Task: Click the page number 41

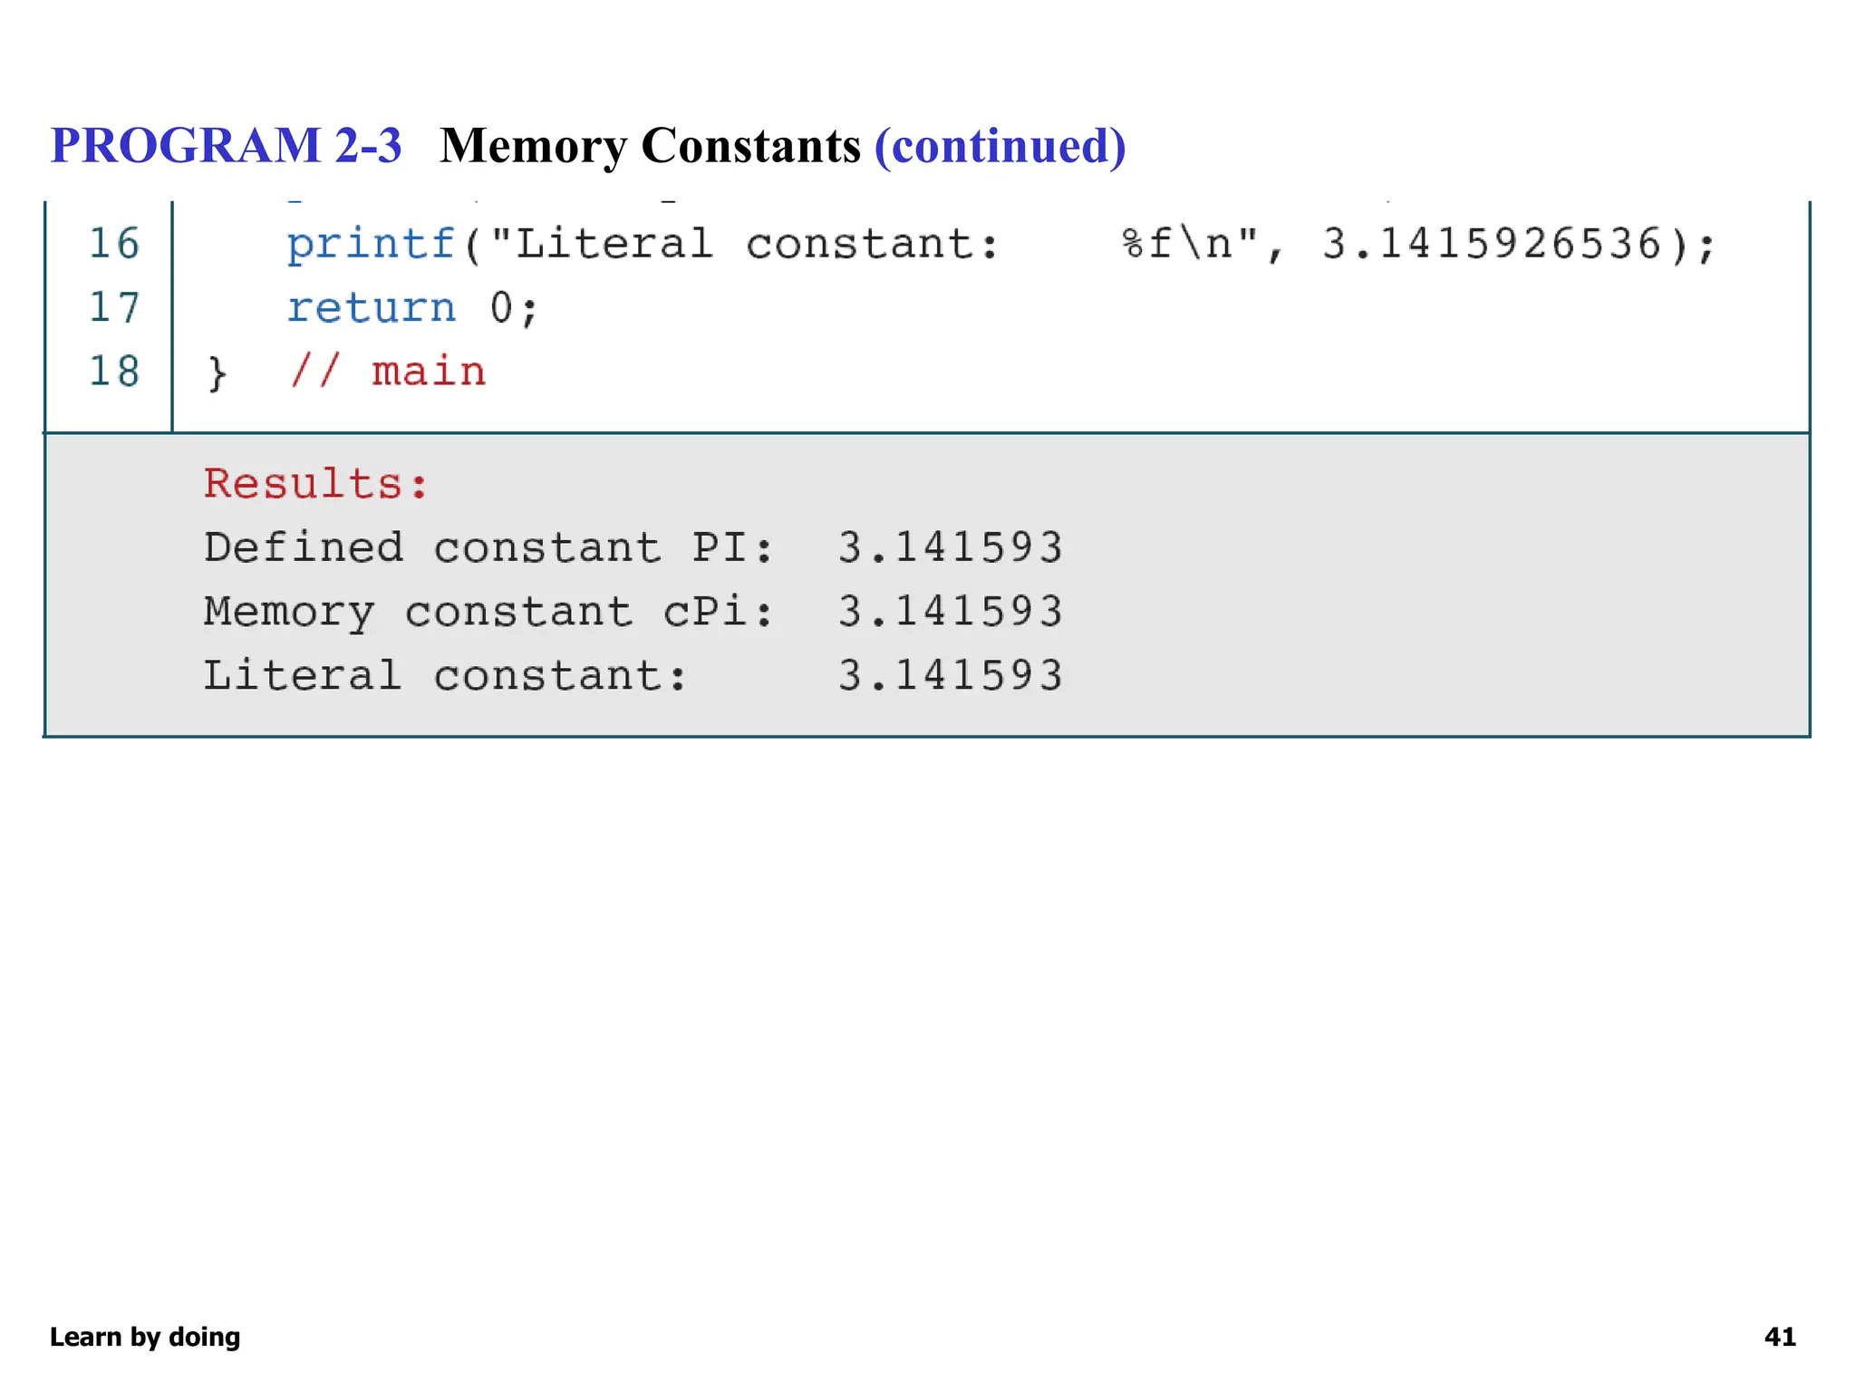Action: click(1780, 1338)
